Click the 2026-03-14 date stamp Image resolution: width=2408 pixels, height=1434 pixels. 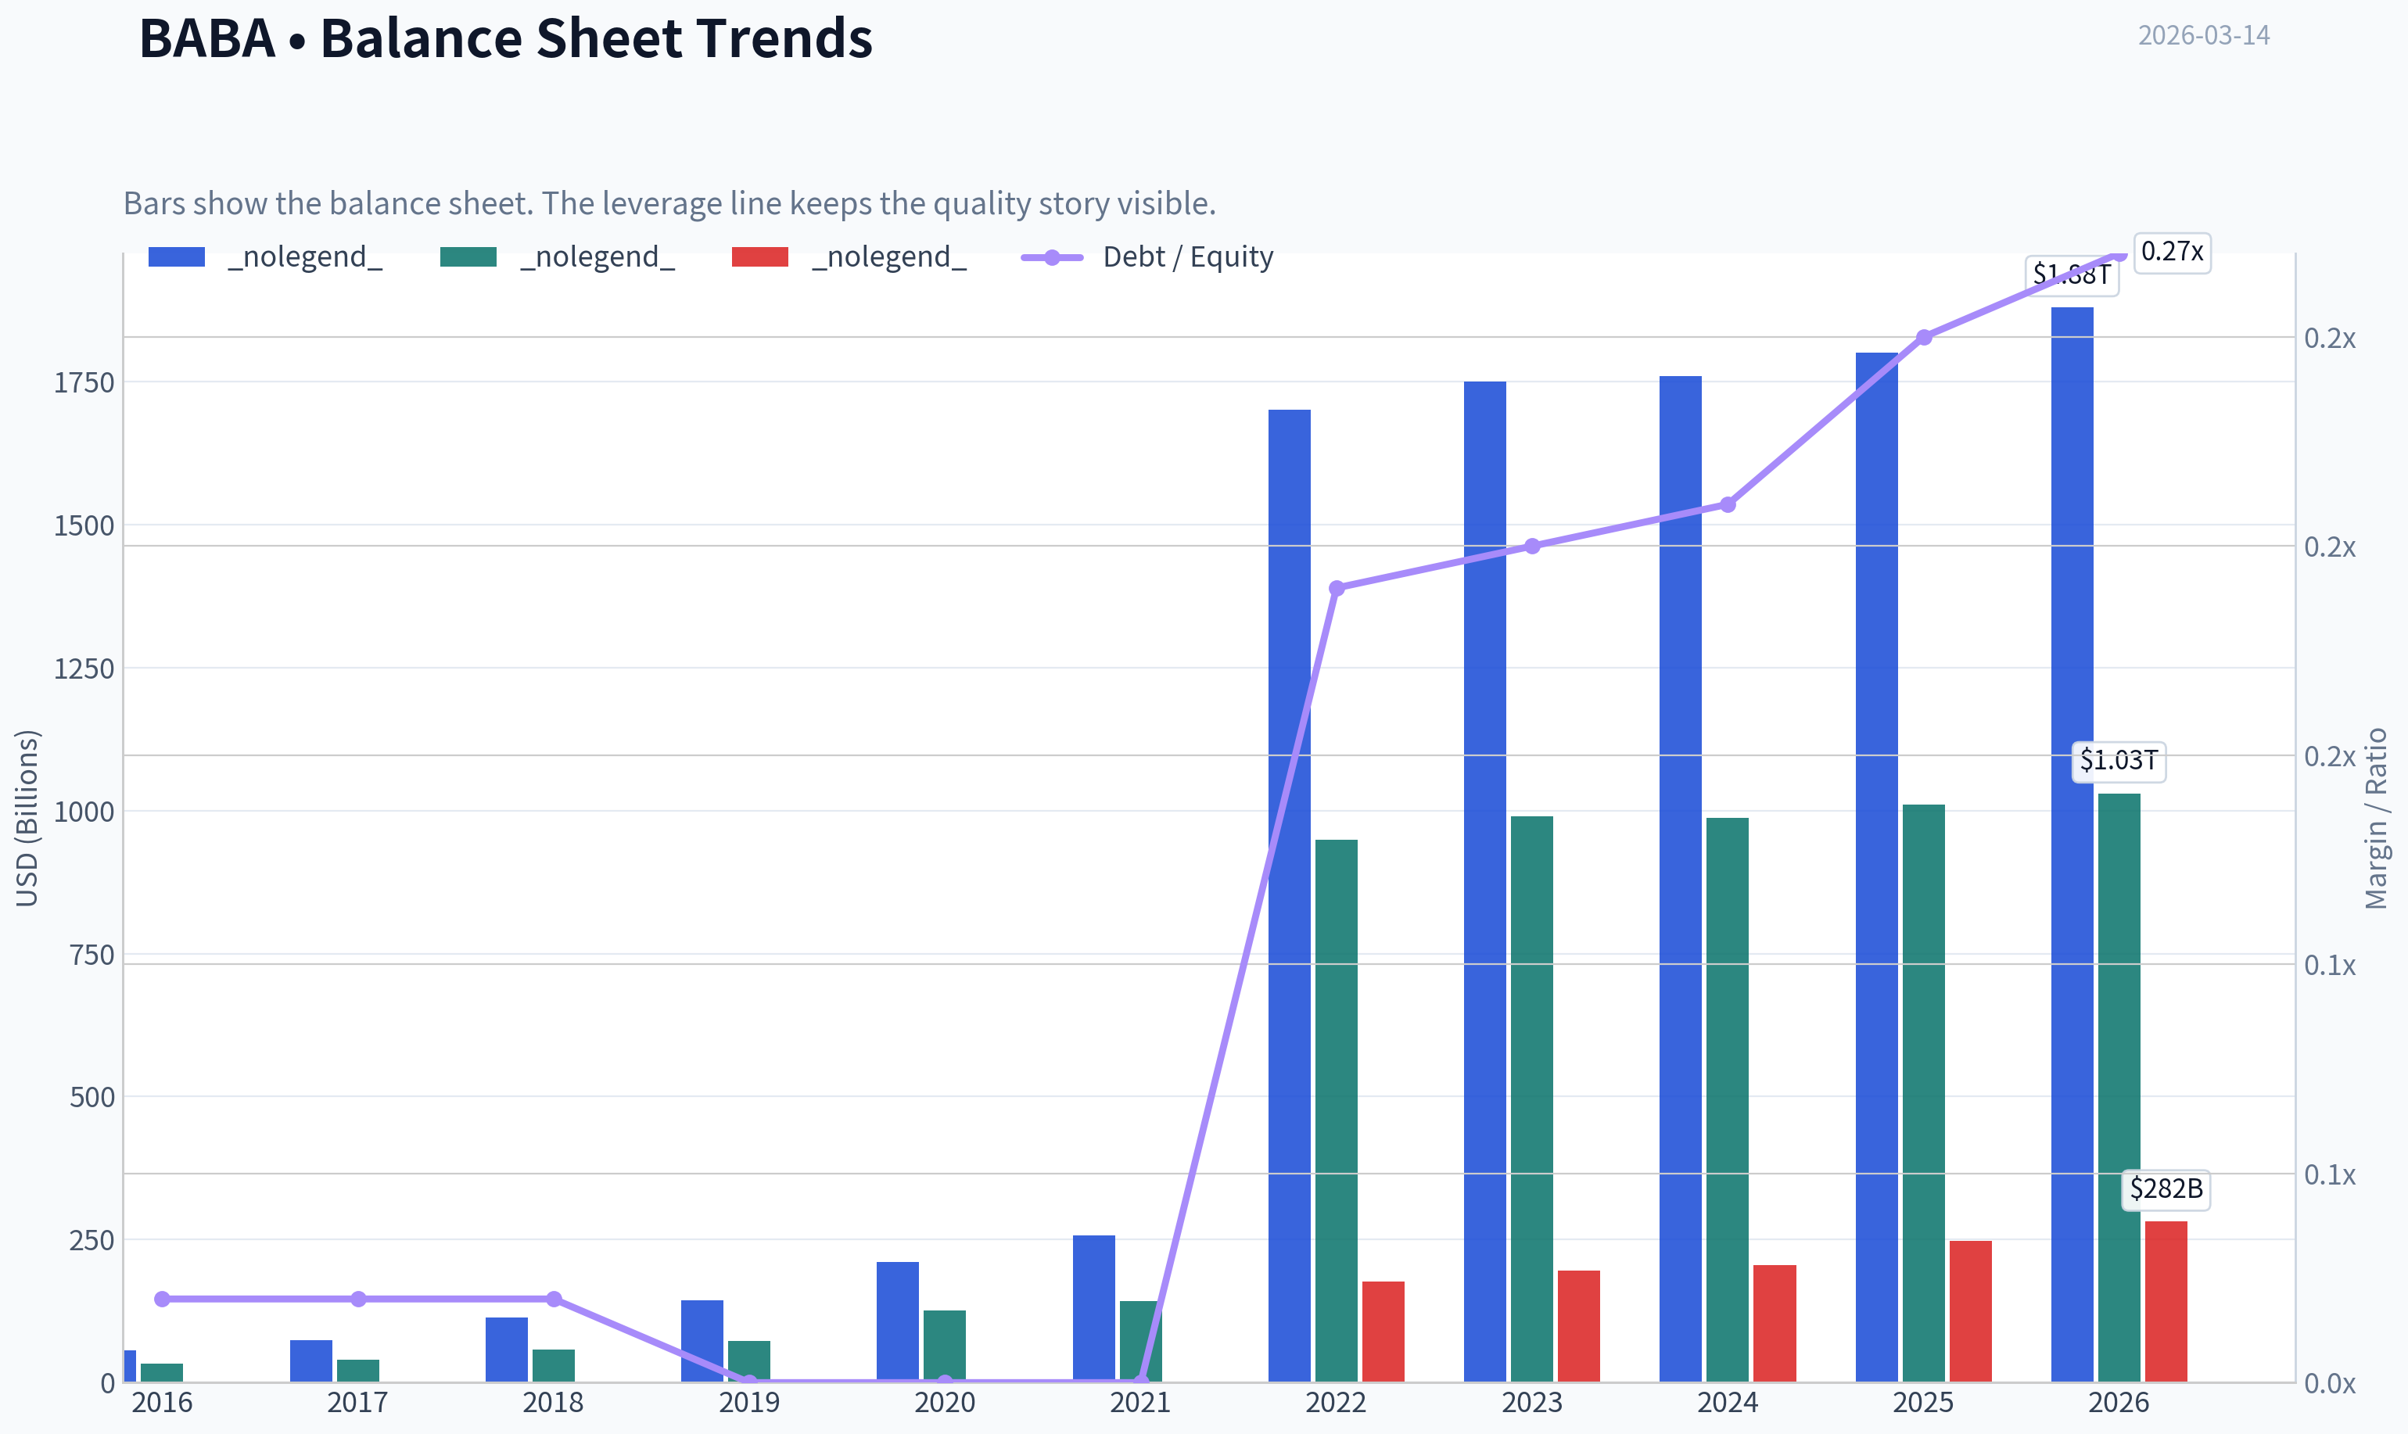tap(2203, 34)
